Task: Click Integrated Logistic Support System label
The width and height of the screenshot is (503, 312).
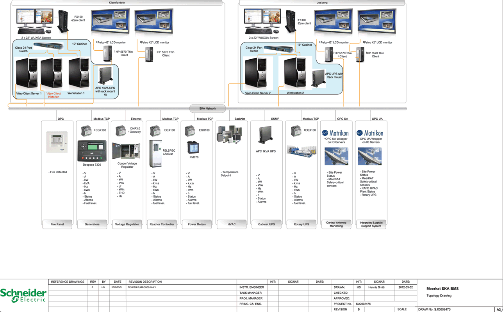Action: (x=371, y=224)
